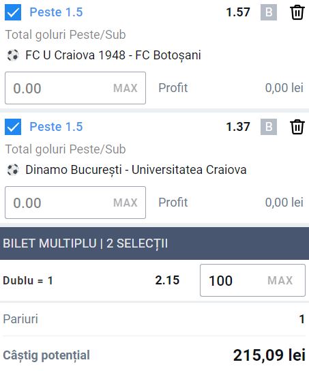Focus the stake input for FC U Craiova match

point(75,88)
